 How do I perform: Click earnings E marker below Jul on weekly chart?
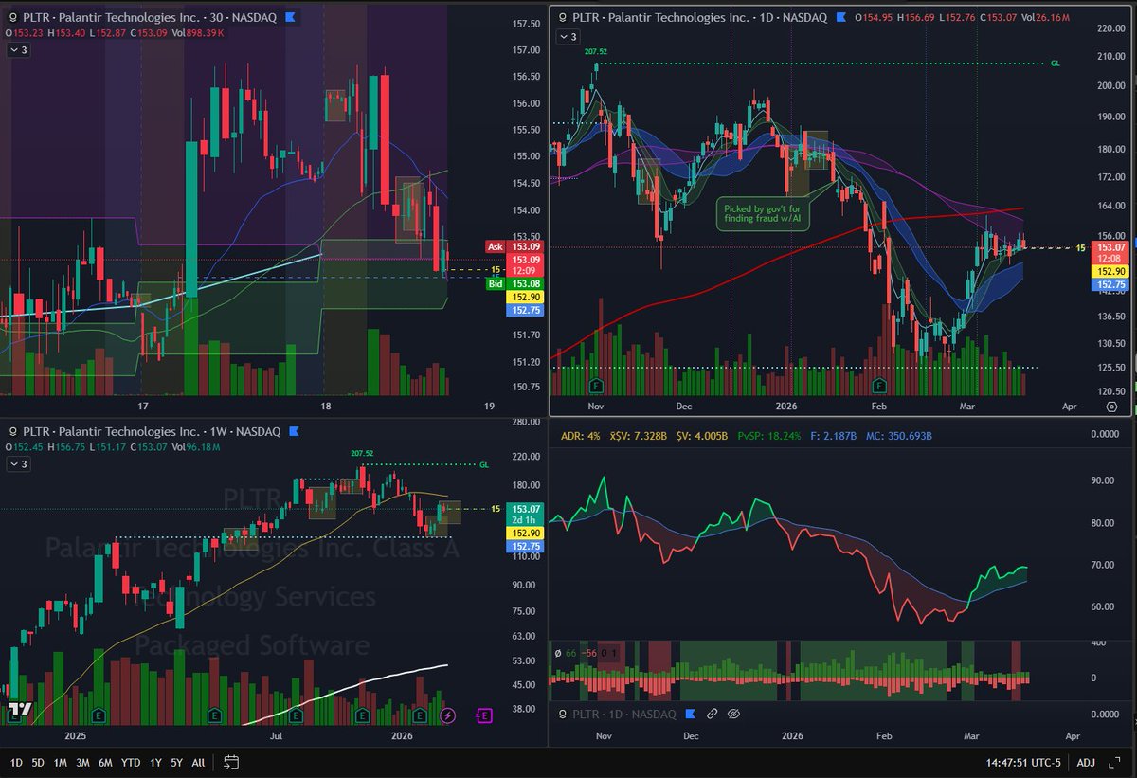296,715
